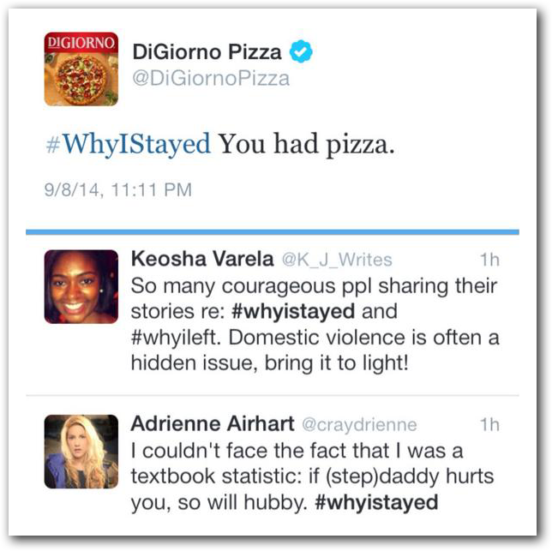Open Adrienne Airhart's profile picture
The height and width of the screenshot is (551, 552).
pyautogui.click(x=81, y=452)
